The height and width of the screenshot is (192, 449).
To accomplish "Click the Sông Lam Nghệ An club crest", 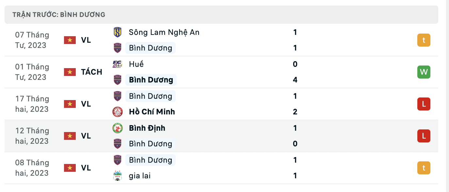I will [117, 32].
